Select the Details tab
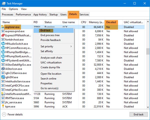This screenshot has width=150, height=120. click(x=73, y=14)
